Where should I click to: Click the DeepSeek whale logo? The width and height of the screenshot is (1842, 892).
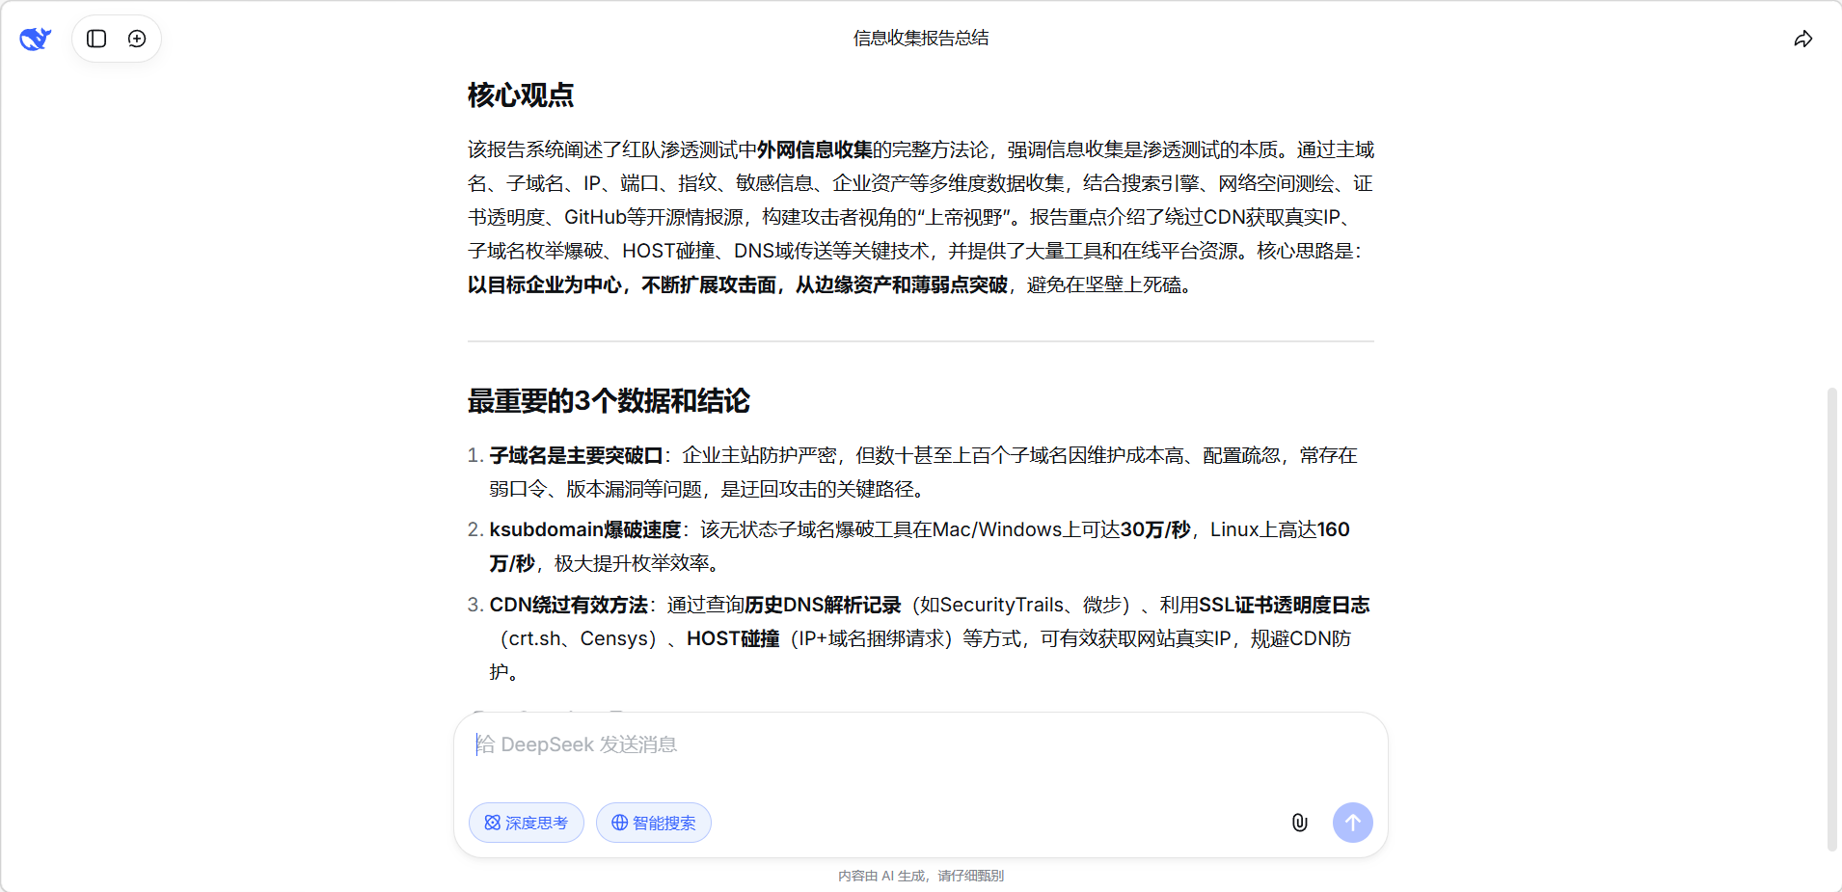pos(36,39)
